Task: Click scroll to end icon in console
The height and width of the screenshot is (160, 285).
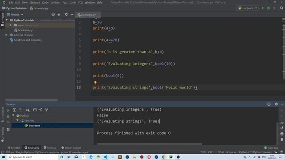Action: coord(282,128)
